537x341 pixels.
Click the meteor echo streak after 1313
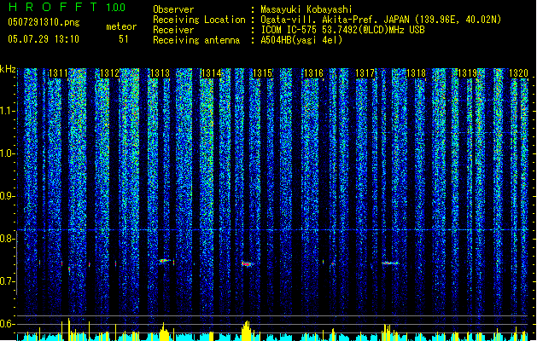[164, 261]
